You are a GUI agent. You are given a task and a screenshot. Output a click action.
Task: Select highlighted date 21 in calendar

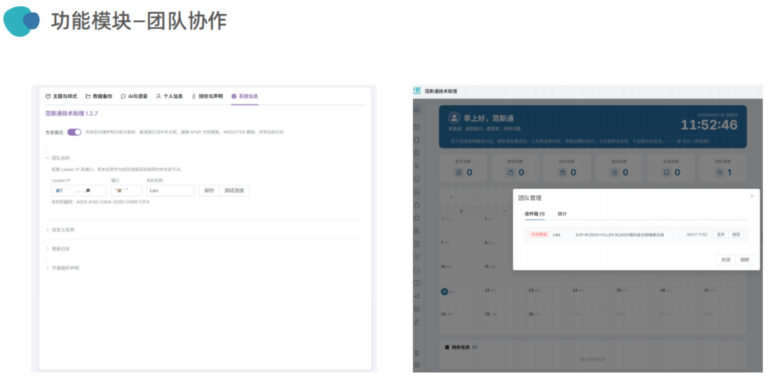click(444, 292)
